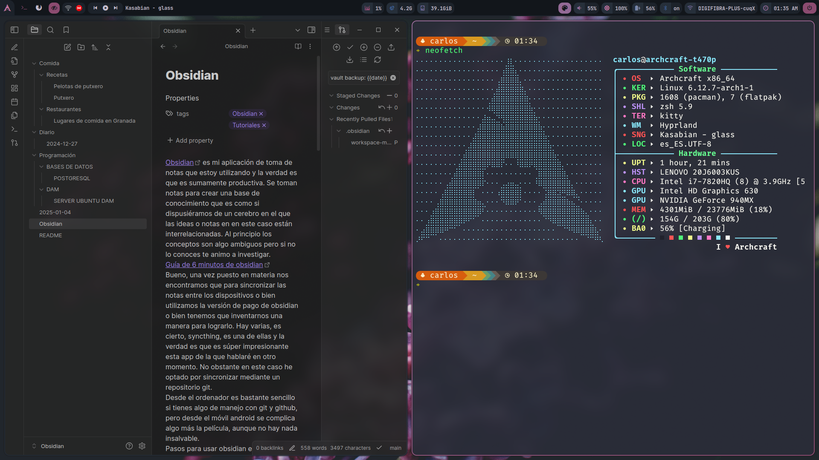Navigate back in the note history
819x460 pixels.
click(163, 46)
